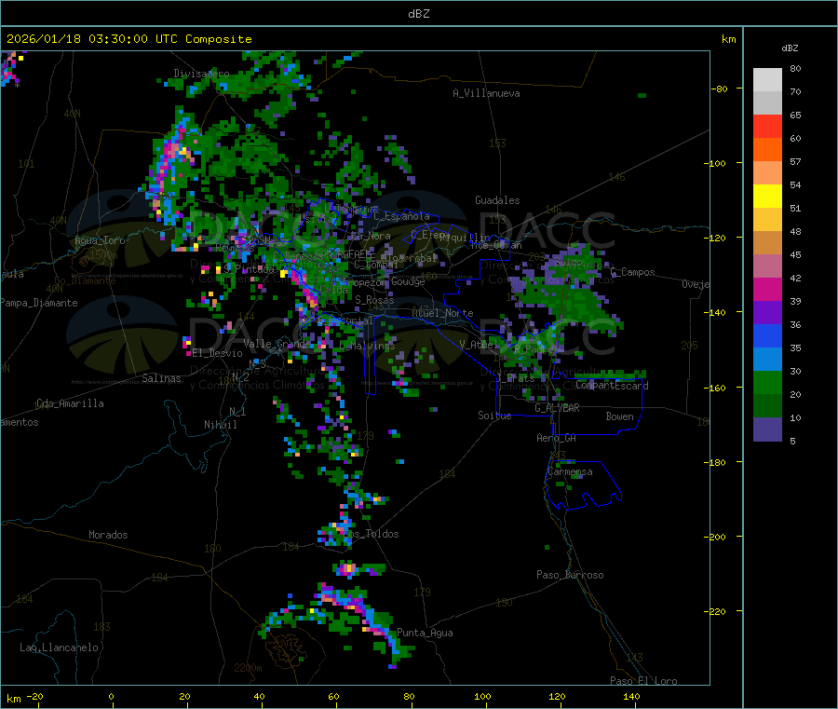Click the red swatch in the dBZ legend

[x=767, y=126]
